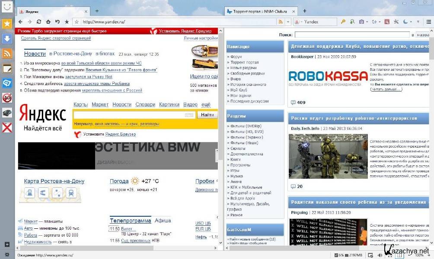Reload the page with the refresh icon
Viewport: 434px width, 259px height.
coord(39,22)
